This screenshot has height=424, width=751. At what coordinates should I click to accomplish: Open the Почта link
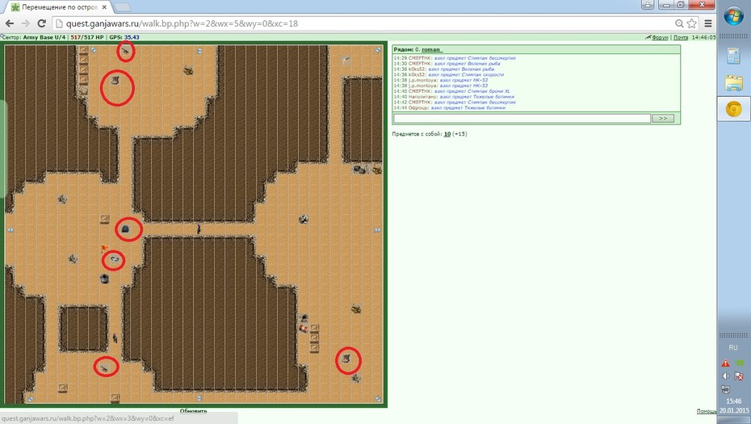tap(681, 37)
